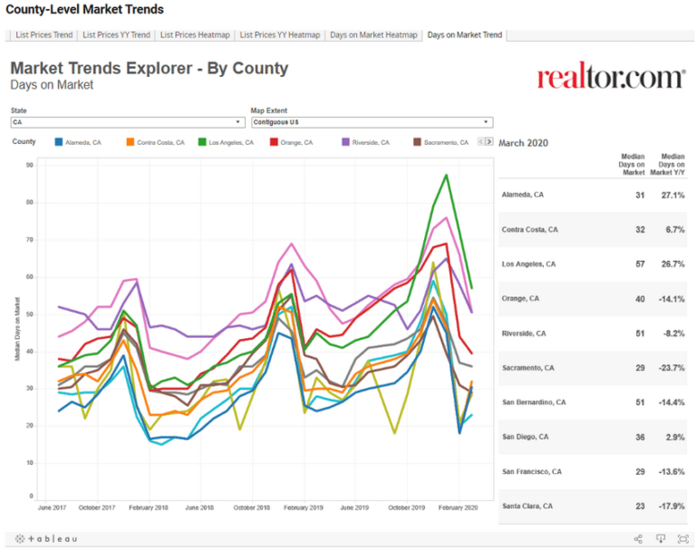The height and width of the screenshot is (550, 696).
Task: Go to Days on Market Heatmap tab
Action: (373, 35)
